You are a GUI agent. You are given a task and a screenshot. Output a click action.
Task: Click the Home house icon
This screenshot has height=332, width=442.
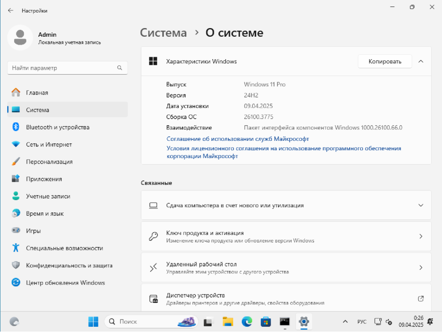[16, 92]
